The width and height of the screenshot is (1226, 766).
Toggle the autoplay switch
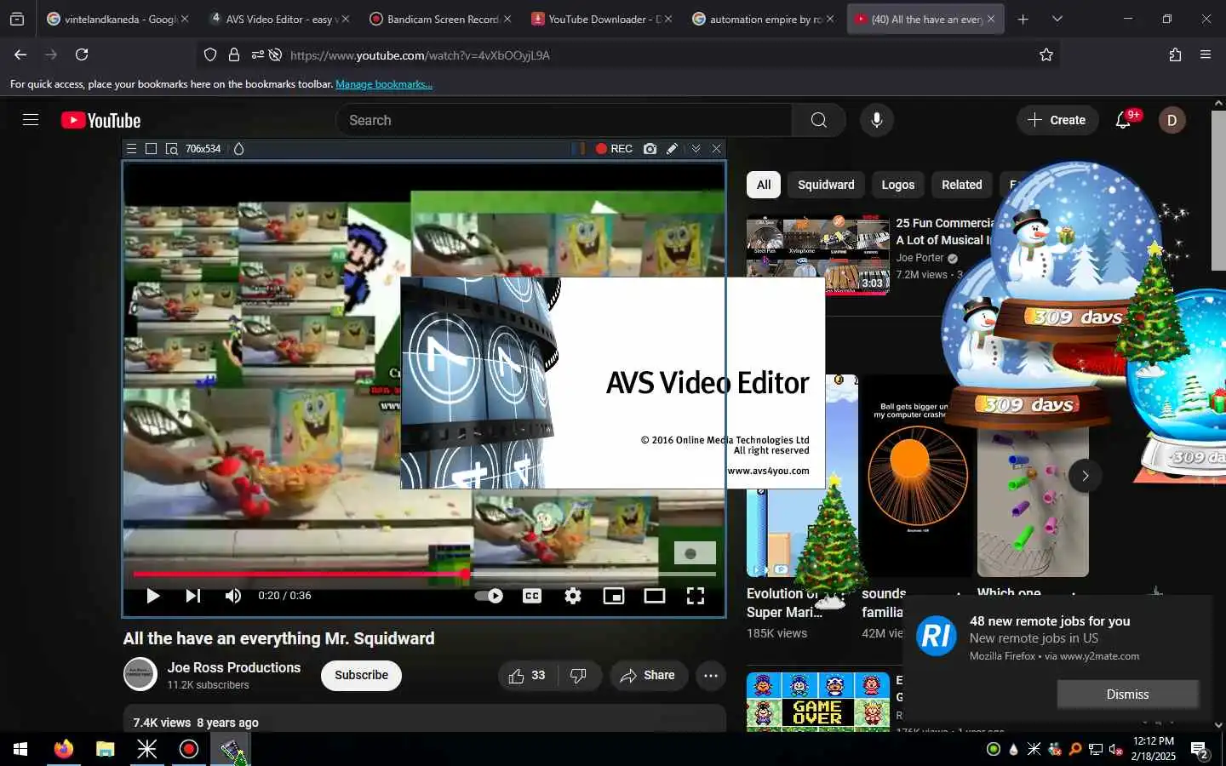tap(489, 596)
